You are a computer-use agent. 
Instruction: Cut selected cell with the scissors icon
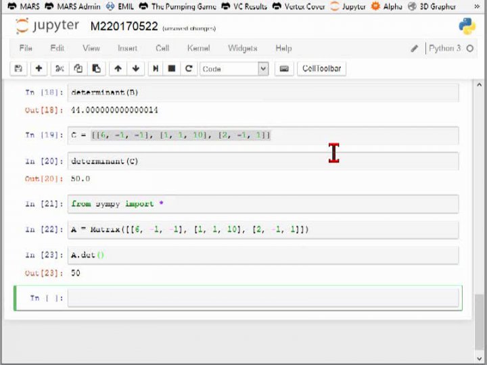(x=60, y=68)
